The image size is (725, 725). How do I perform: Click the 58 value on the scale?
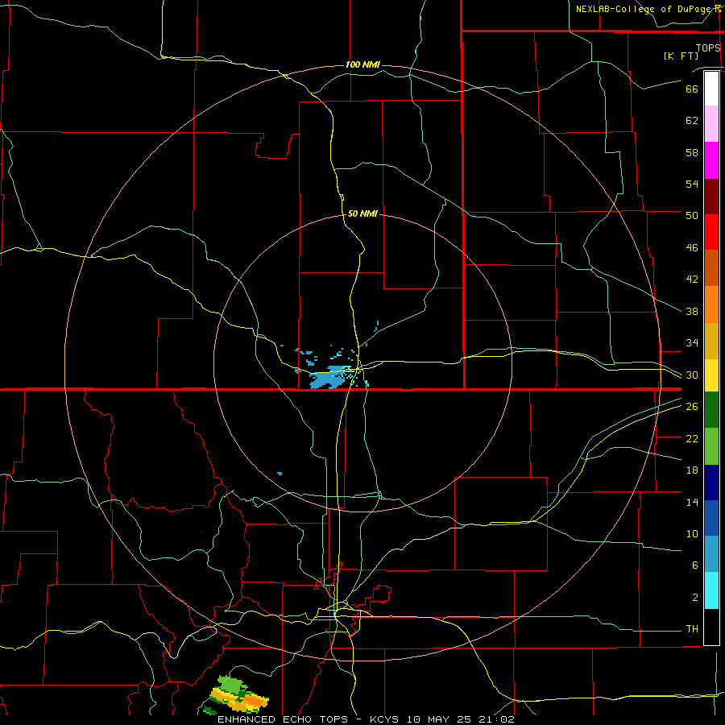click(692, 152)
